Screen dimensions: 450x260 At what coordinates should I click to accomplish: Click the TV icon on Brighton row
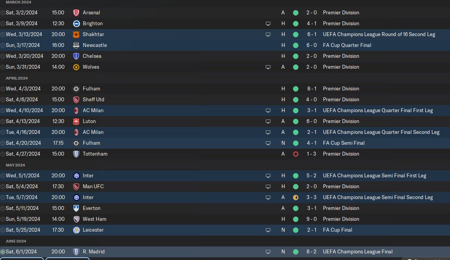point(268,24)
